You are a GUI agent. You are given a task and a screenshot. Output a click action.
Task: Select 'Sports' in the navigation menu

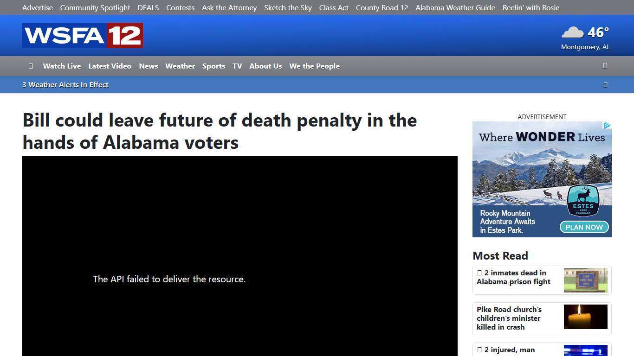point(213,66)
